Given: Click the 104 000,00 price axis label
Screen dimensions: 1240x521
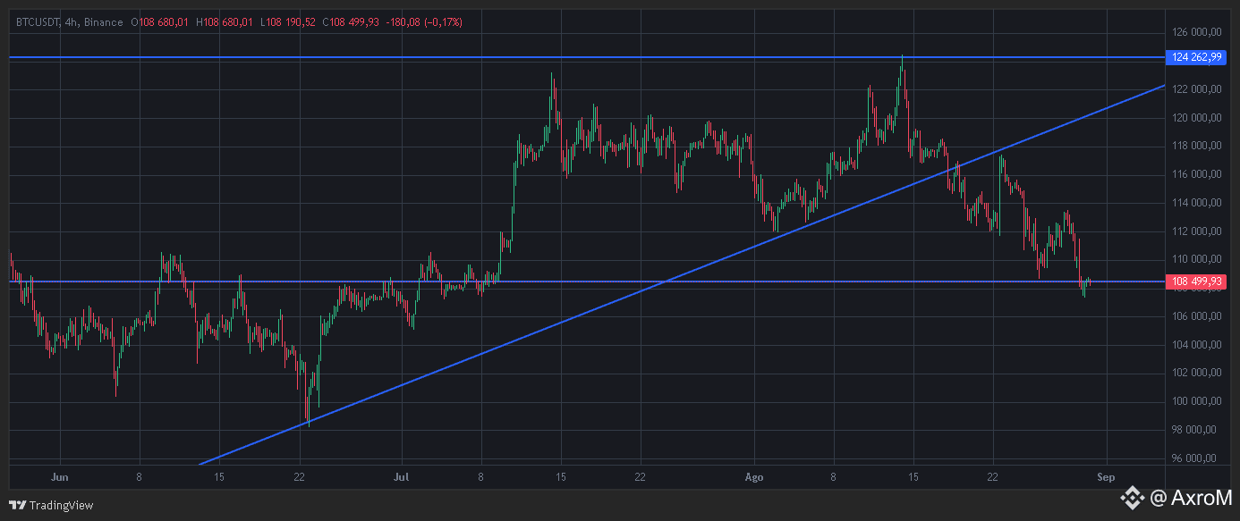Looking at the screenshot, I should click(x=1196, y=345).
